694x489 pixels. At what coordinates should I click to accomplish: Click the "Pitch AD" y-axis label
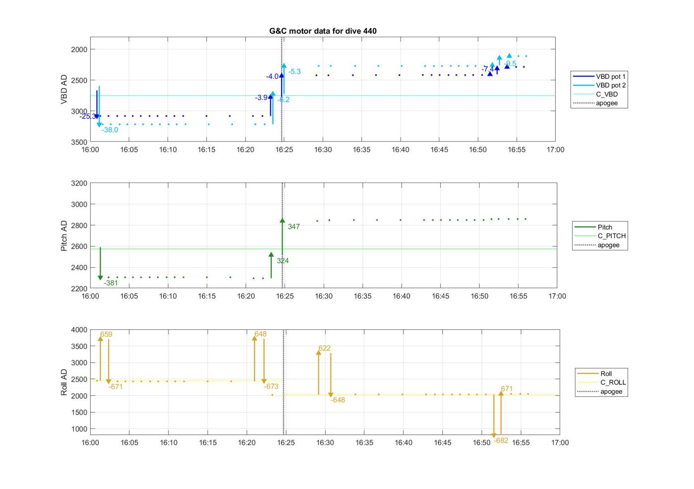pyautogui.click(x=64, y=236)
